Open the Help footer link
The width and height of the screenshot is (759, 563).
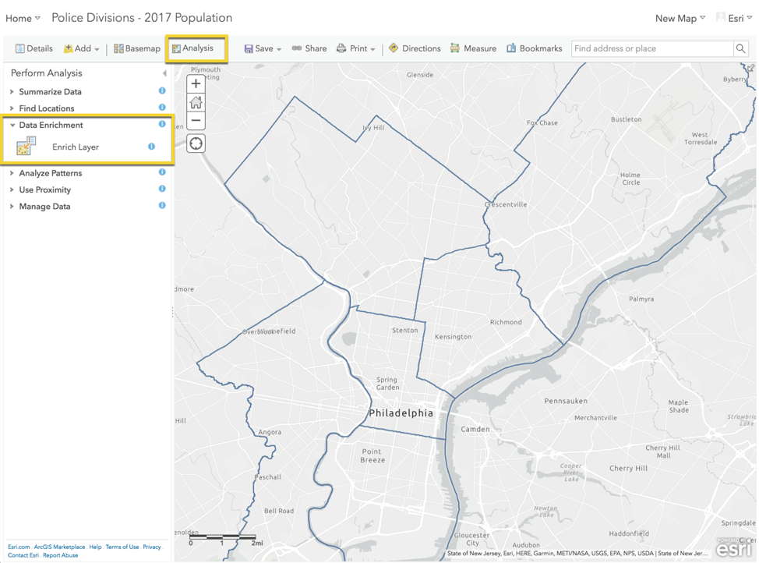95,547
